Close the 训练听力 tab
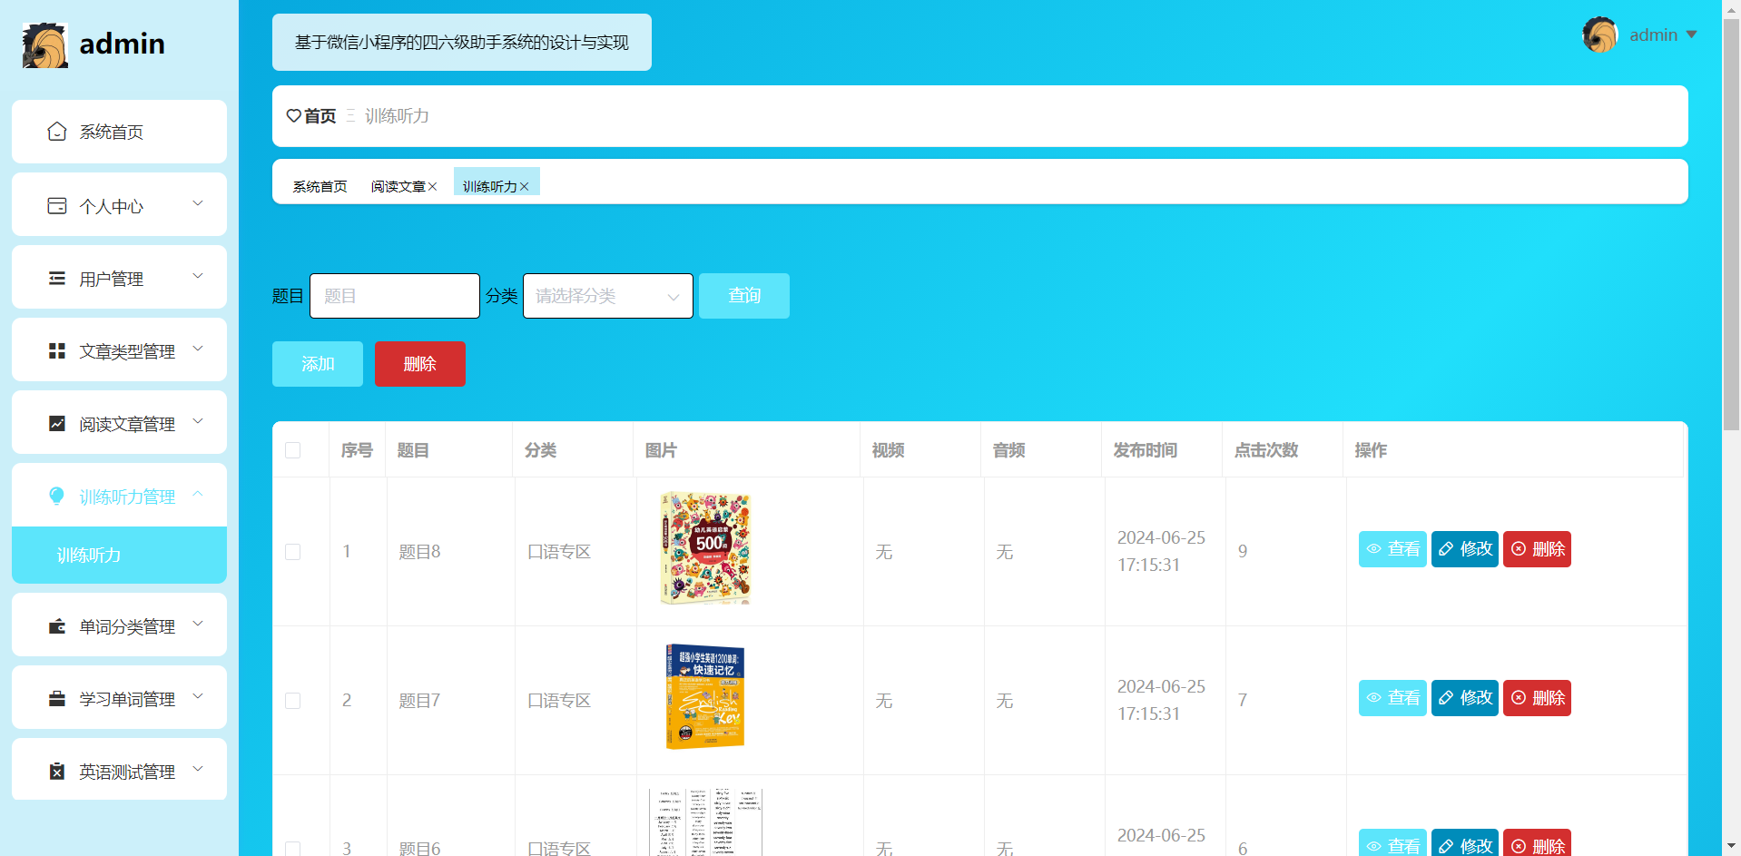 point(525,187)
